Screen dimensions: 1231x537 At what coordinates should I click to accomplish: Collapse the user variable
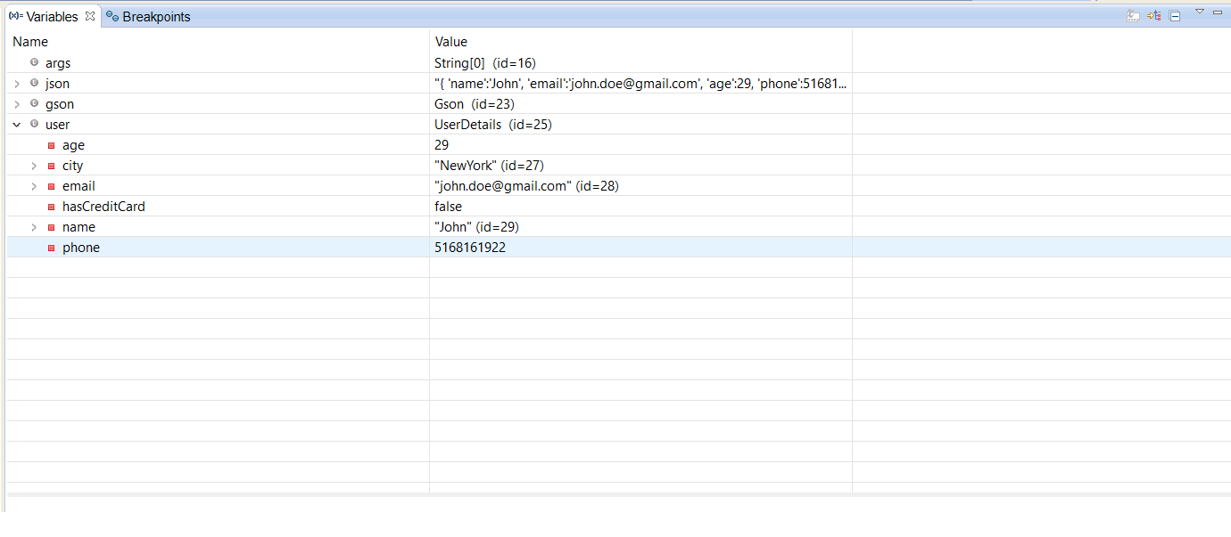point(16,124)
